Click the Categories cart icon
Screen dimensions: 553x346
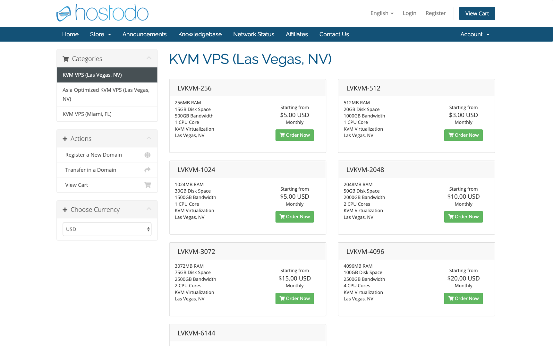66,59
